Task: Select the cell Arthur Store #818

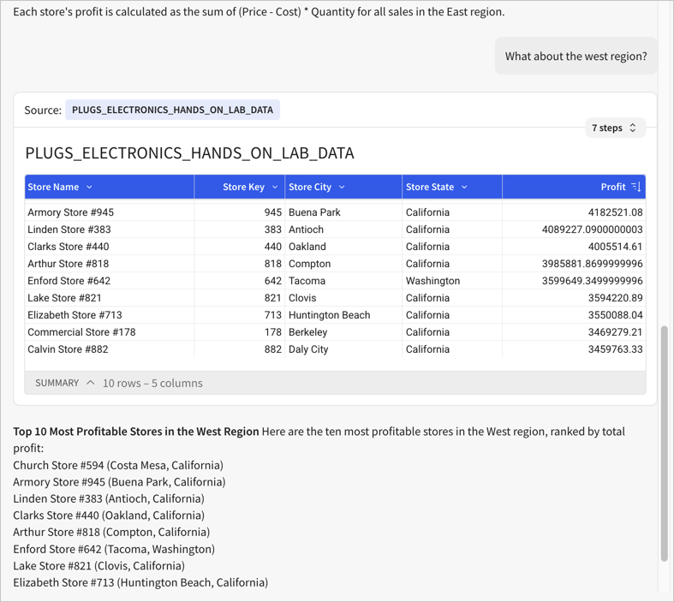Action: point(109,264)
